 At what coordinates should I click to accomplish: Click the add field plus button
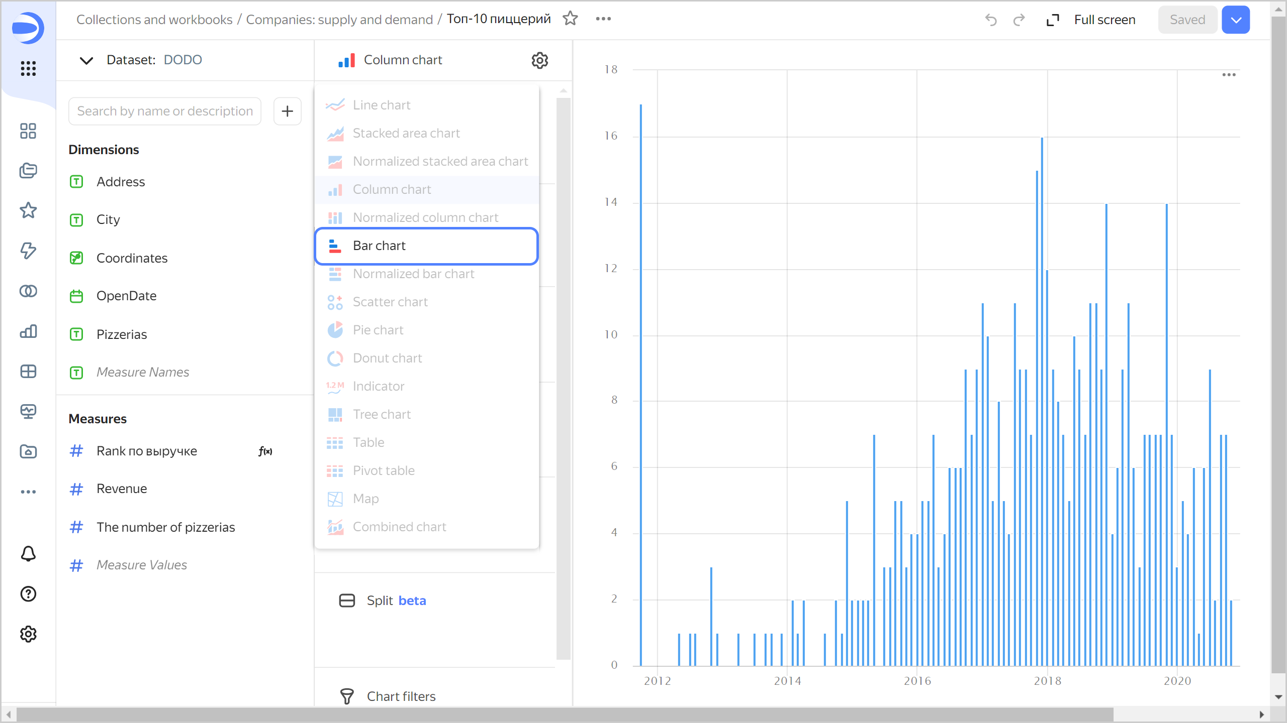point(287,111)
